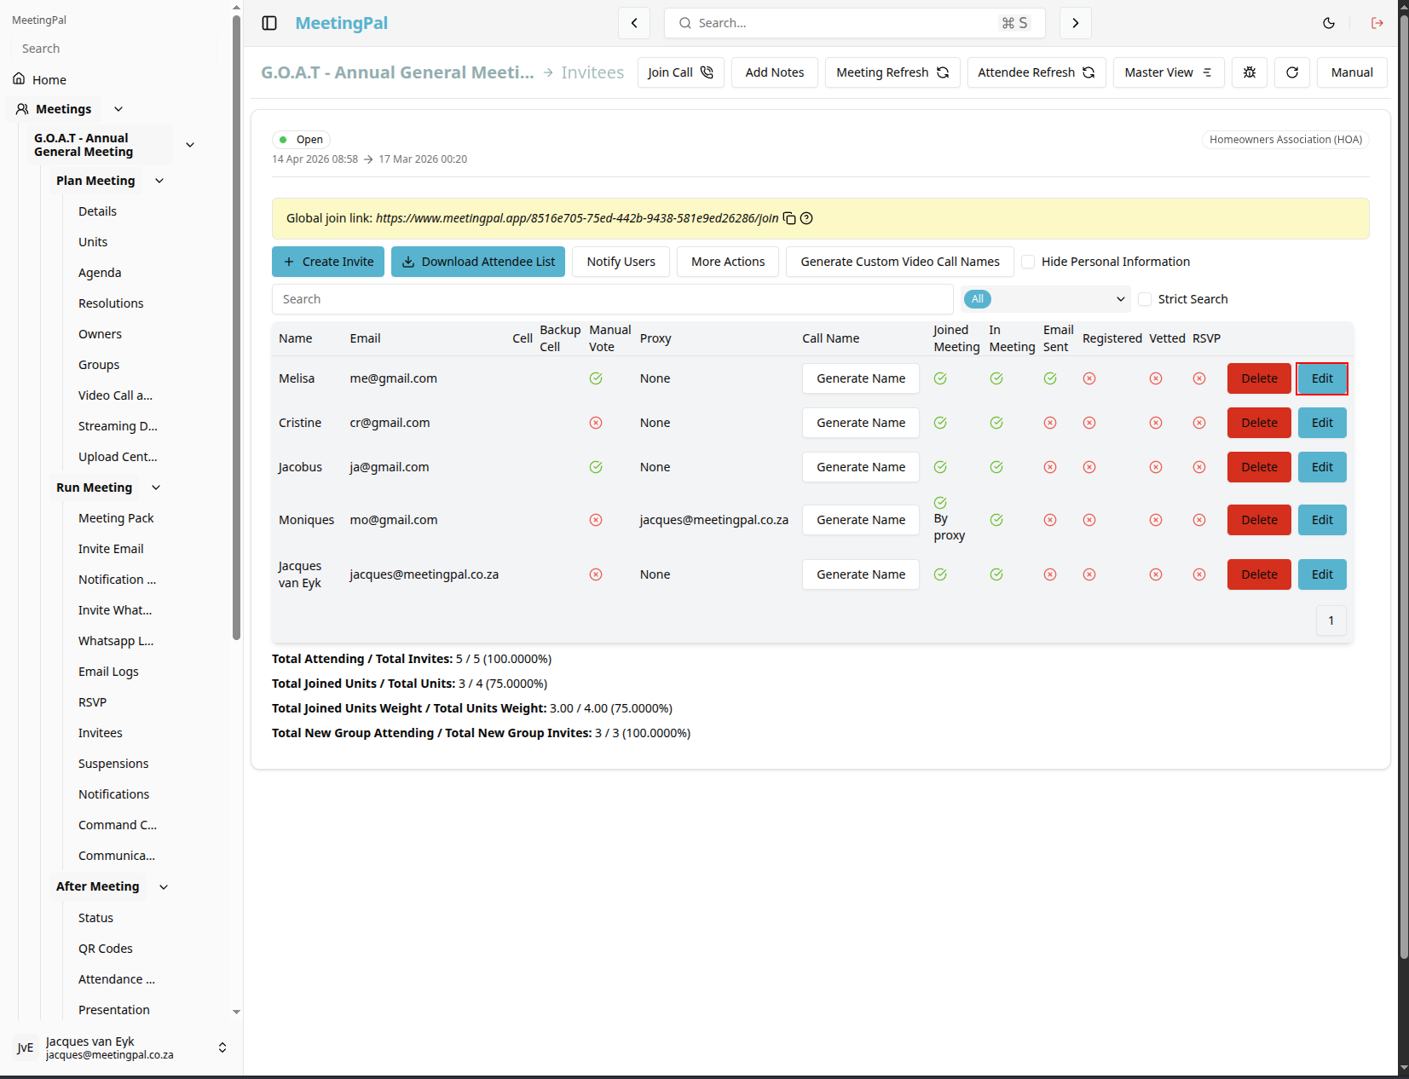Toggle the sidebar panel icon
The image size is (1409, 1079).
pos(269,23)
